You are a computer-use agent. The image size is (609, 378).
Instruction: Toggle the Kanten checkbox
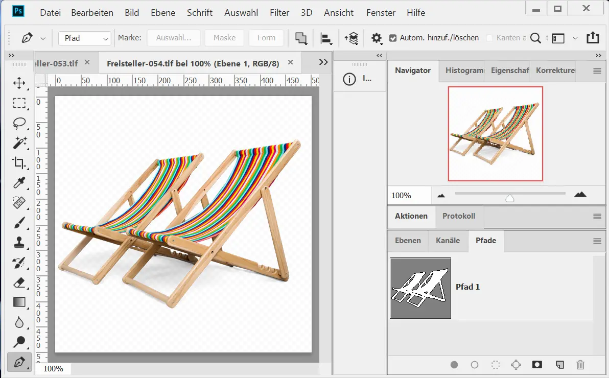pos(489,38)
